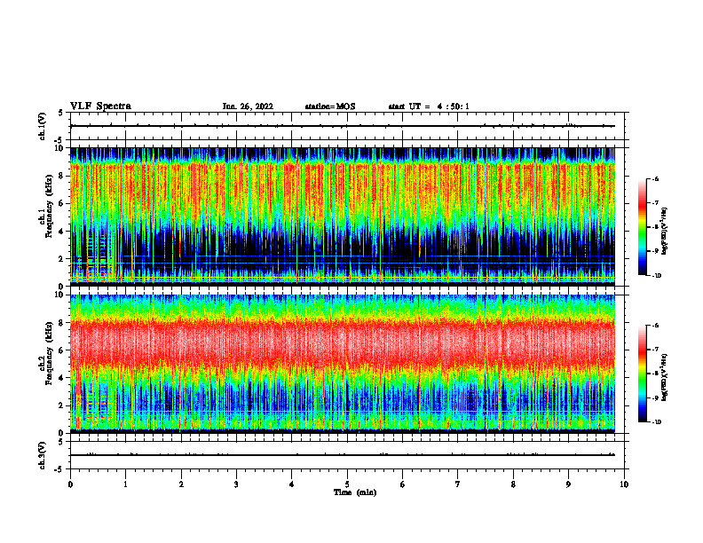Click the "2" kHz tick of ch.2 spectrogram
This screenshot has width=703, height=543.
62,405
